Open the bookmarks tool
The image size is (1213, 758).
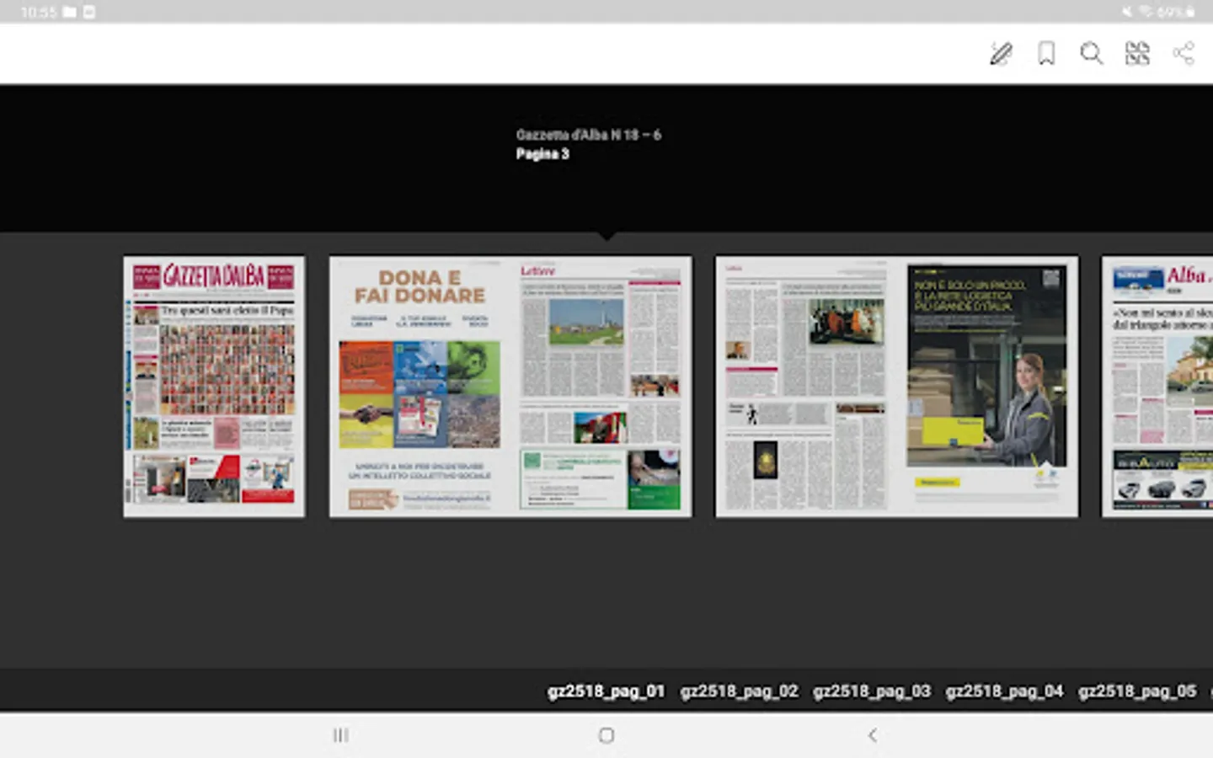point(1046,53)
